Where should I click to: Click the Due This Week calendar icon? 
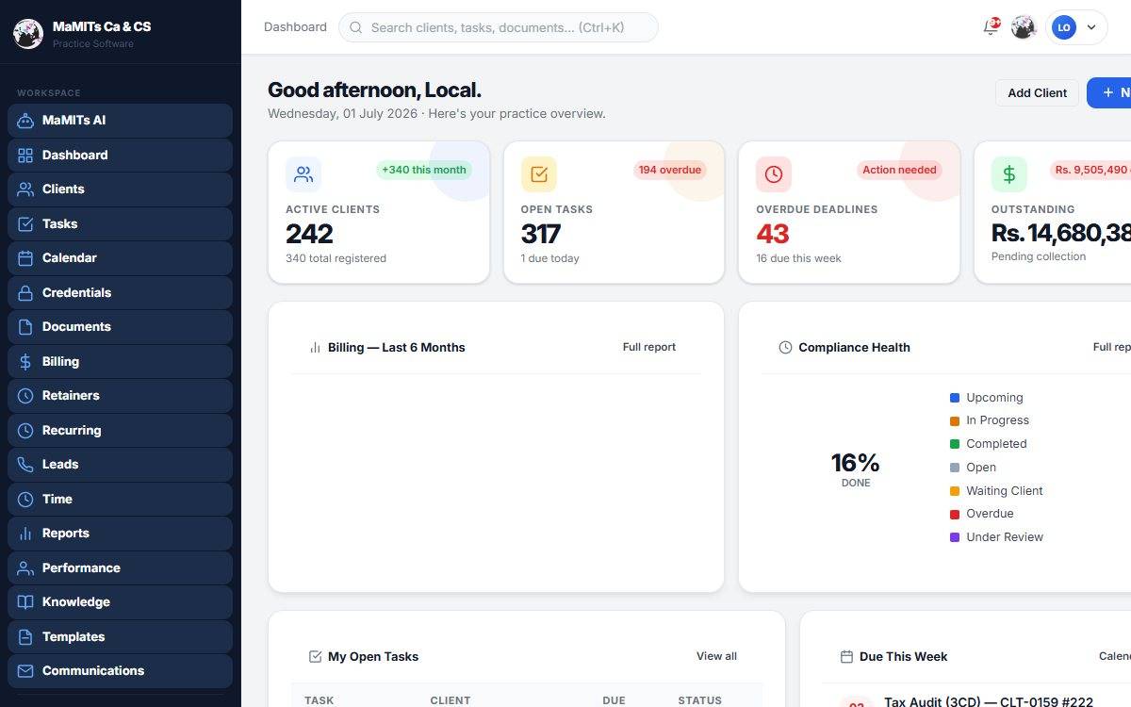[x=846, y=657]
